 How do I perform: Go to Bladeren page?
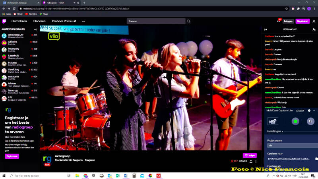pyautogui.click(x=39, y=21)
